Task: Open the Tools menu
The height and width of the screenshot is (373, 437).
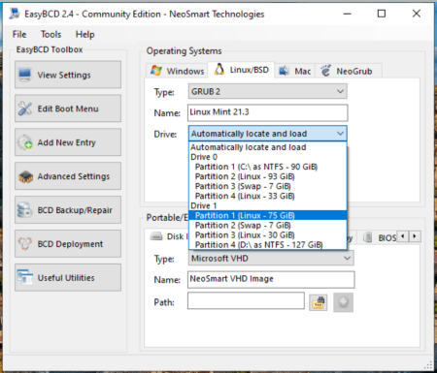Action: pos(50,34)
